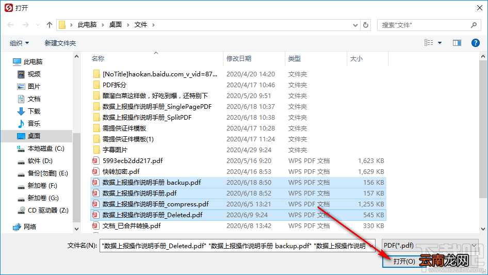The image size is (488, 275).
Task: Open 软件 (D:) drive
Action: (x=35, y=160)
